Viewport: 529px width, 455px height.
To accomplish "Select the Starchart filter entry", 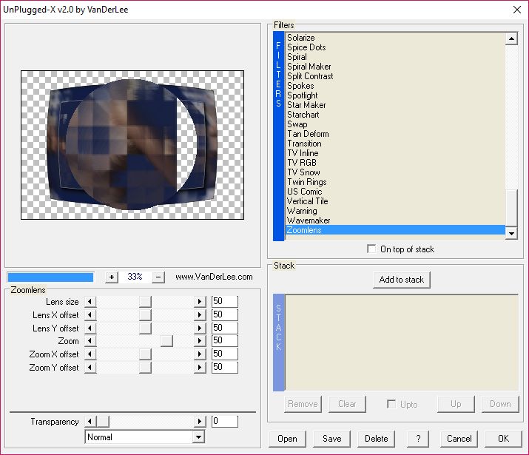I will click(x=303, y=115).
